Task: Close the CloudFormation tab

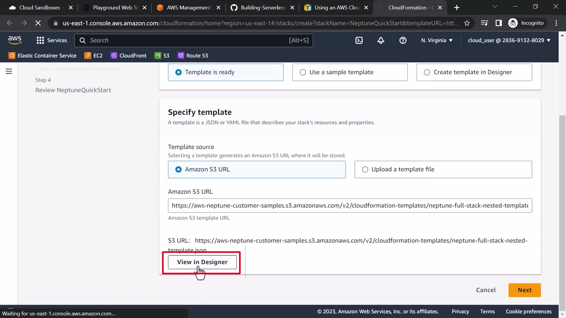Action: point(440,8)
